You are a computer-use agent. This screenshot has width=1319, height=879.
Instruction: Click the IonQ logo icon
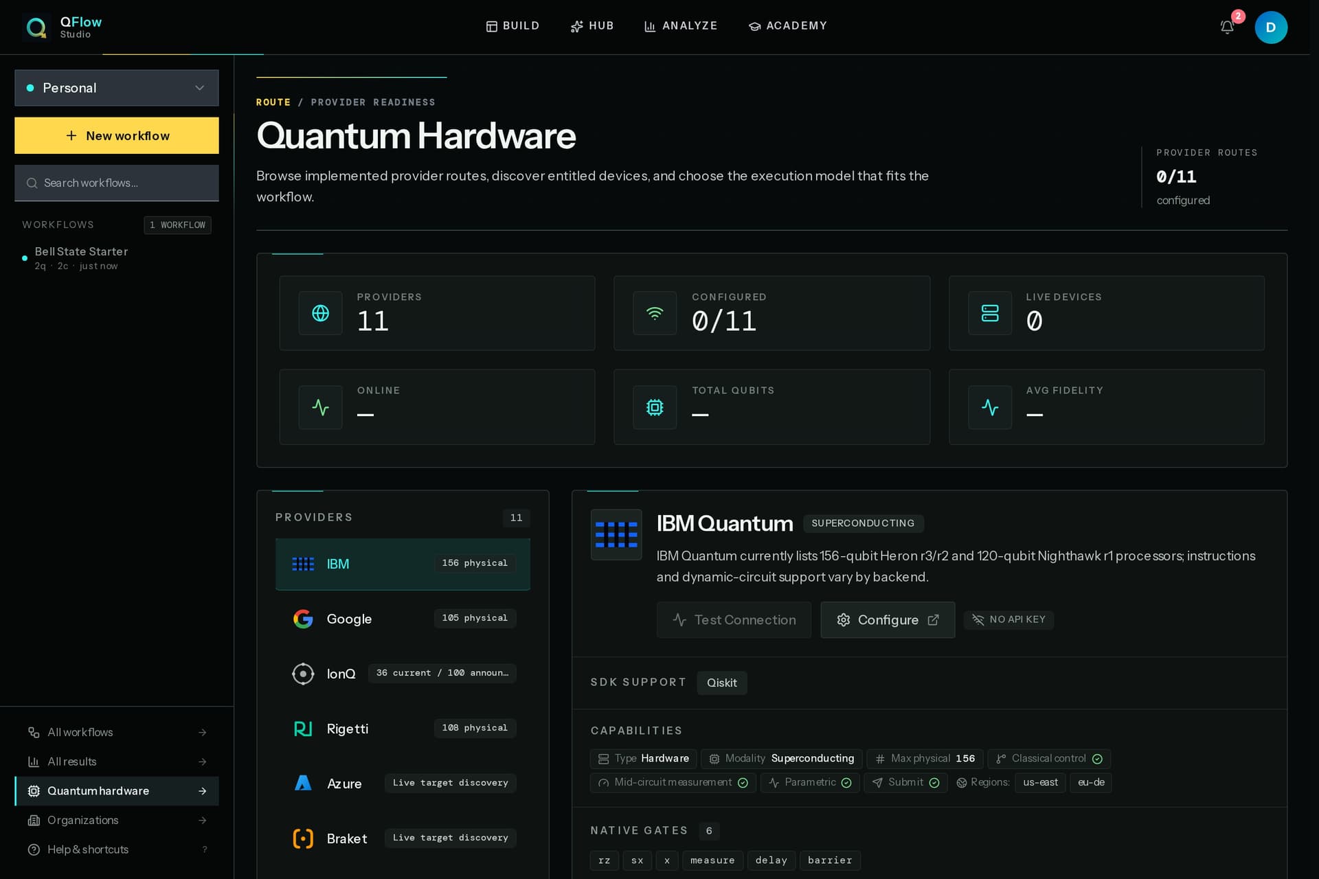[x=303, y=674]
